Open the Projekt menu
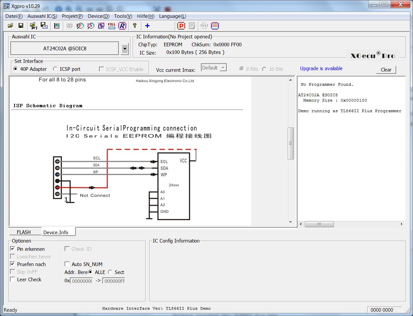413x316 pixels. pos(72,16)
